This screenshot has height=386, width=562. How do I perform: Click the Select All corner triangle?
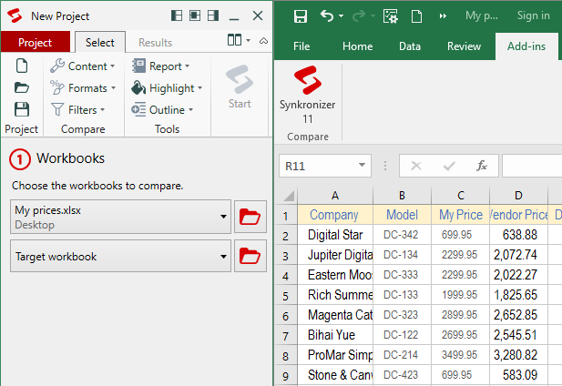289,196
